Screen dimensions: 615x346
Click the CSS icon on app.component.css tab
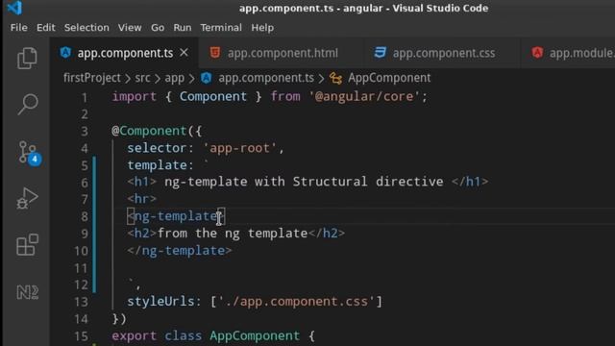[381, 52]
